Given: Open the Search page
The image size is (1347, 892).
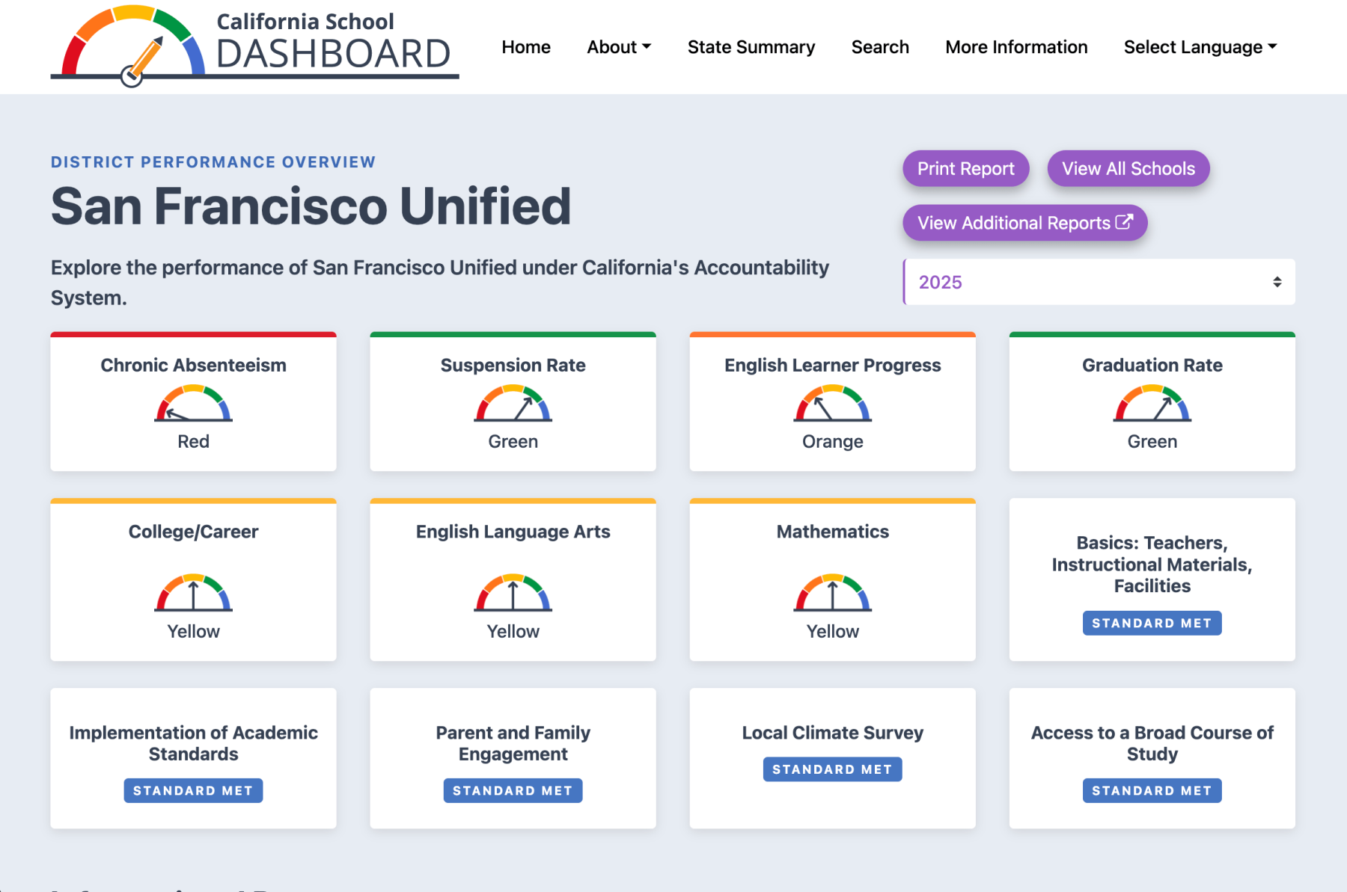Looking at the screenshot, I should (x=880, y=47).
